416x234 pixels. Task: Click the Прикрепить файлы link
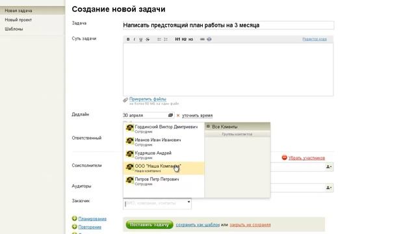pos(148,99)
